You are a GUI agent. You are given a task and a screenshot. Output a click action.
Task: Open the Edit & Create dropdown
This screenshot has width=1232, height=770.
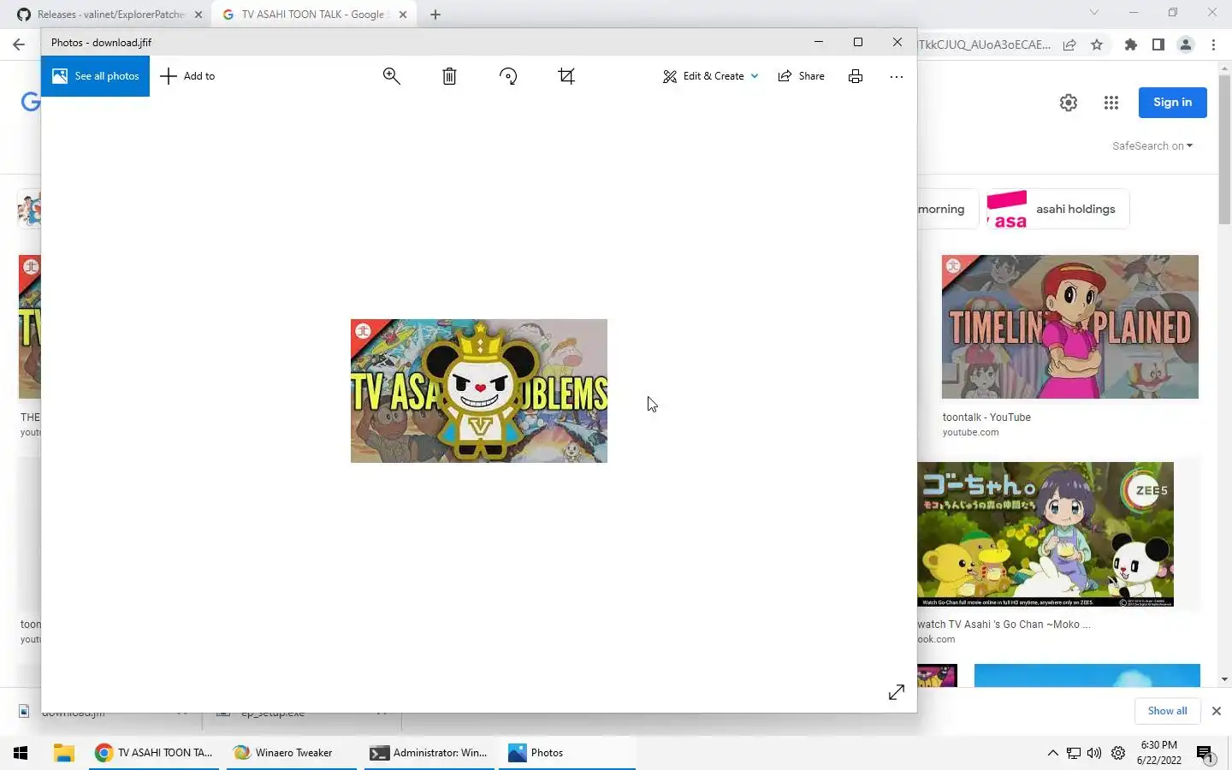coord(710,76)
